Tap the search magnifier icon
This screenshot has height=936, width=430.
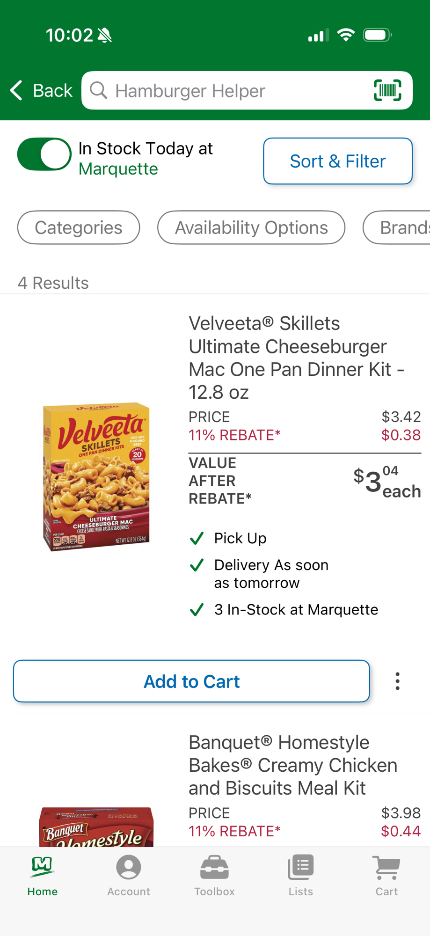[x=99, y=90]
